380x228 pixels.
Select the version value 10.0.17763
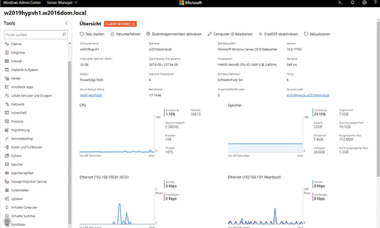click(294, 49)
